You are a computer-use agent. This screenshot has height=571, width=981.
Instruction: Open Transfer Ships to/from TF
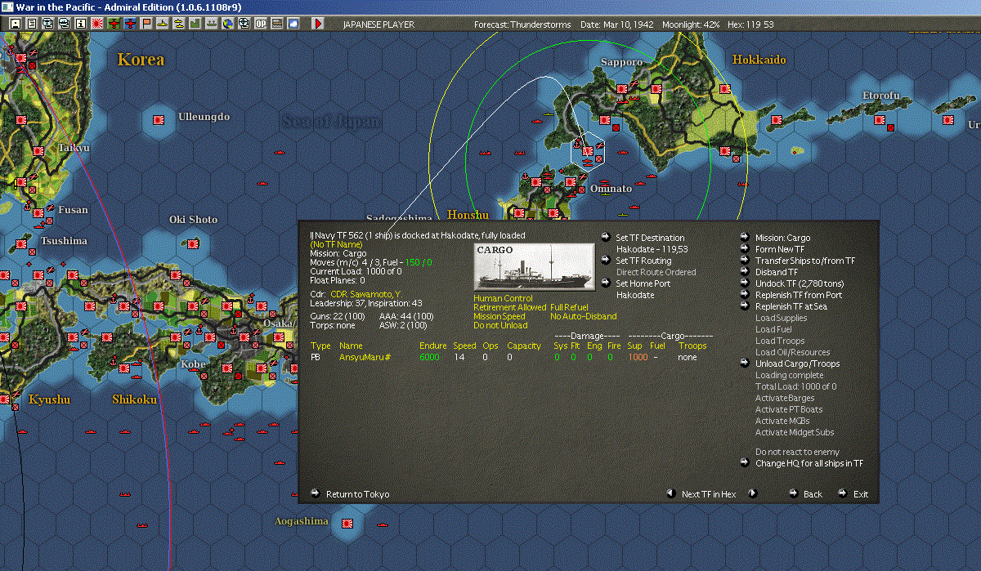click(x=805, y=261)
